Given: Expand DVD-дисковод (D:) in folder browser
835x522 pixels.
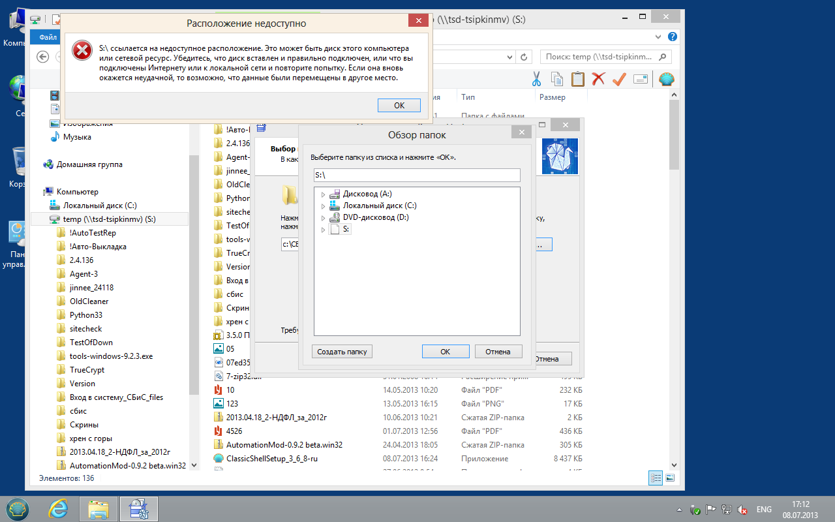Looking at the screenshot, I should tap(323, 218).
